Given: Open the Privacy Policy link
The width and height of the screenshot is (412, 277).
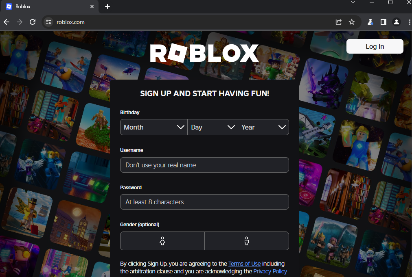Looking at the screenshot, I should pos(270,271).
